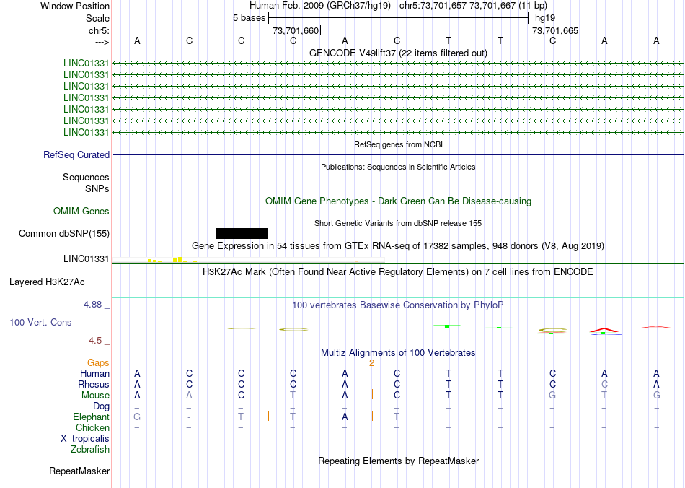Click the chr5: ruler label

coord(99,30)
